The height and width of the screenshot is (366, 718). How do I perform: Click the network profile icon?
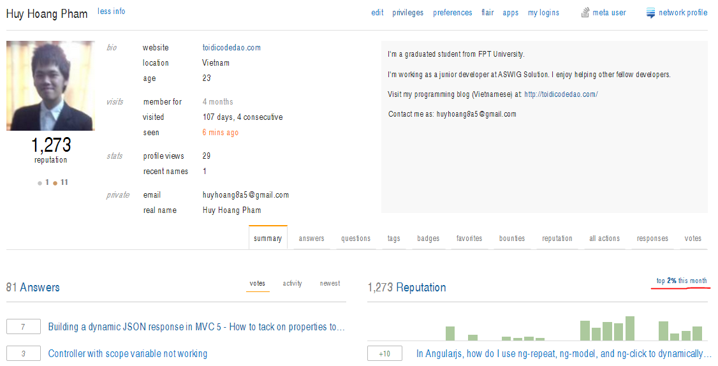pyautogui.click(x=650, y=13)
